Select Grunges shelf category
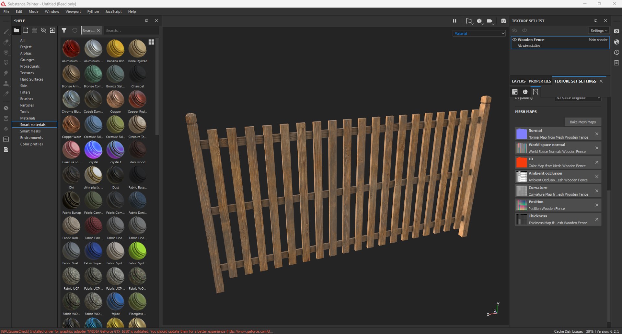Screen dimensions: 622x334 point(27,60)
